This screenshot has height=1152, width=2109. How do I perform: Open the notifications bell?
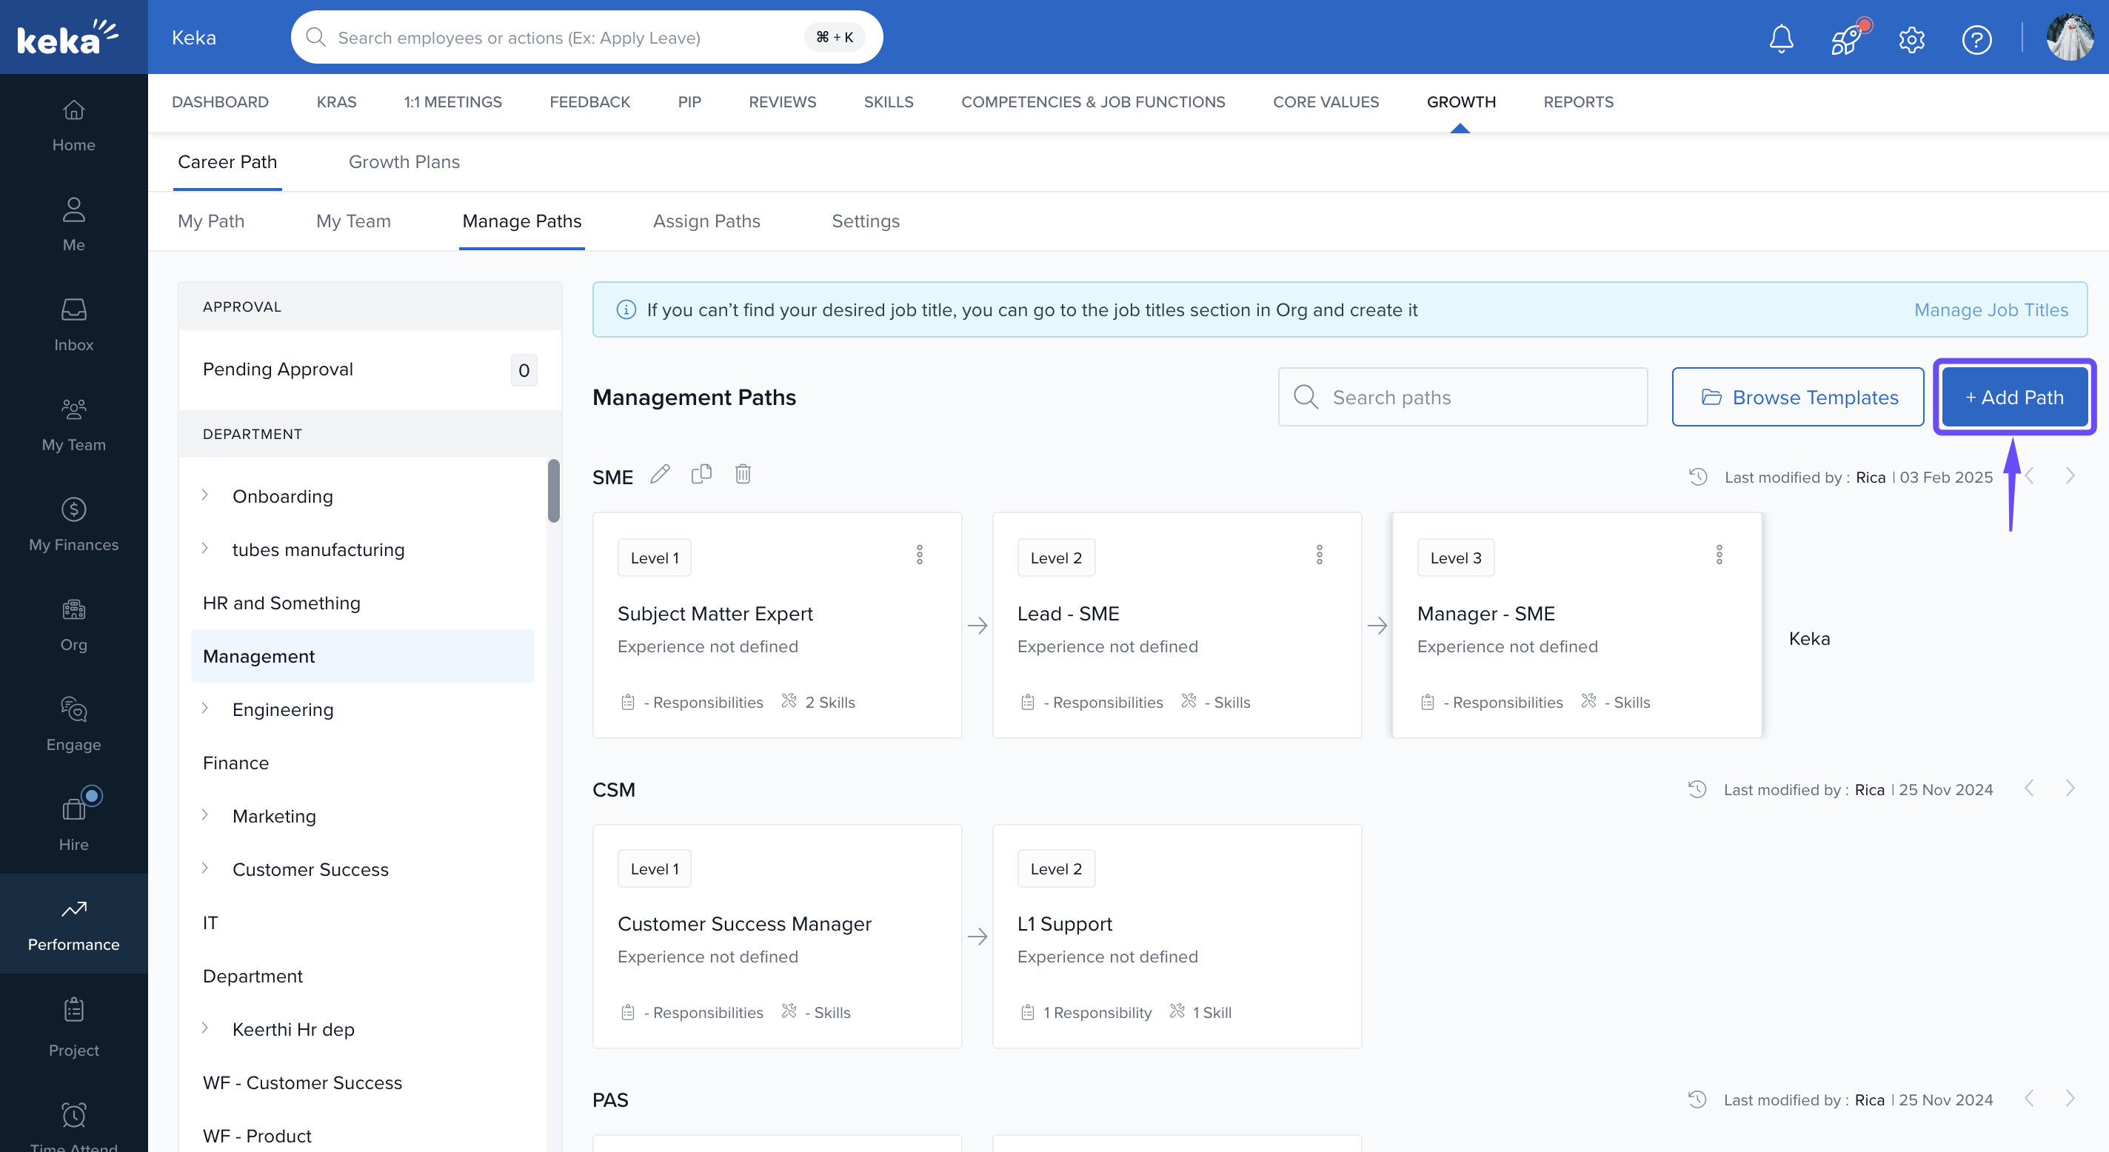1781,38
